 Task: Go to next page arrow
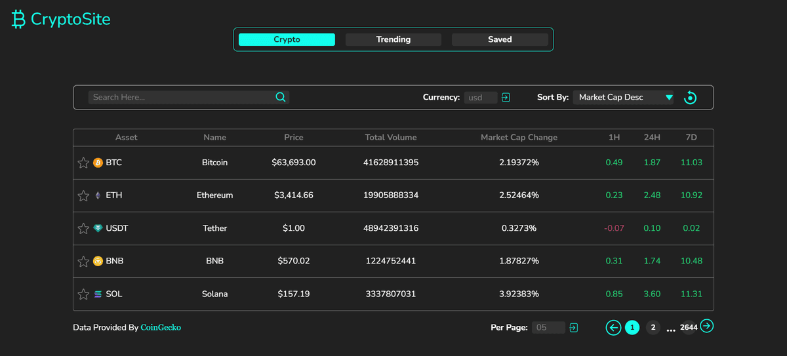(706, 325)
